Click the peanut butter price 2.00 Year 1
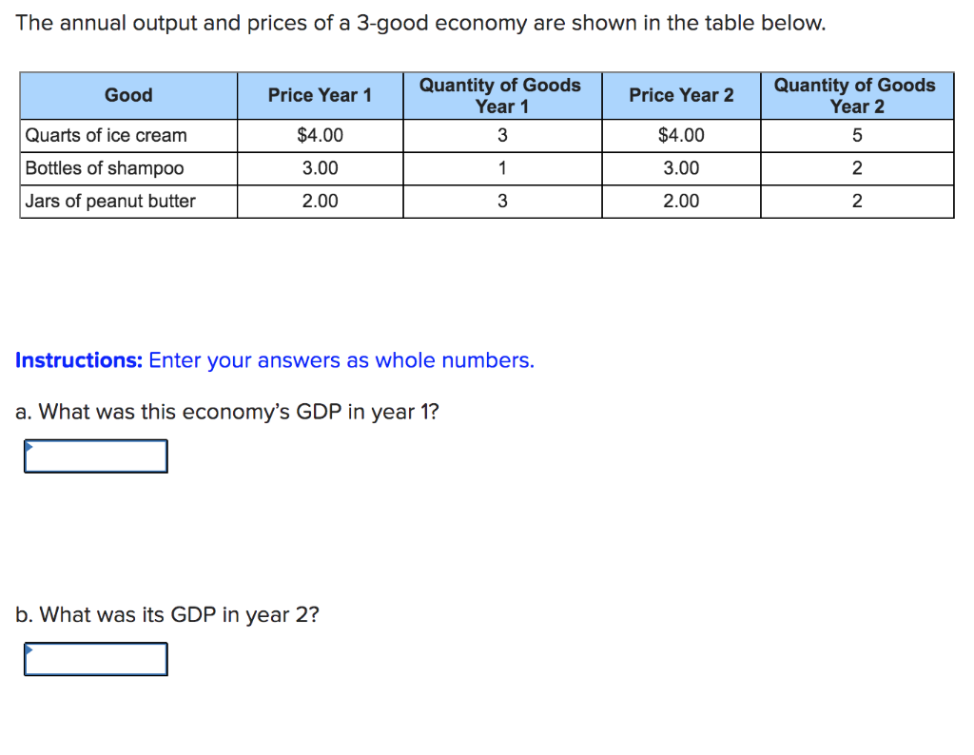The image size is (974, 755). [320, 201]
